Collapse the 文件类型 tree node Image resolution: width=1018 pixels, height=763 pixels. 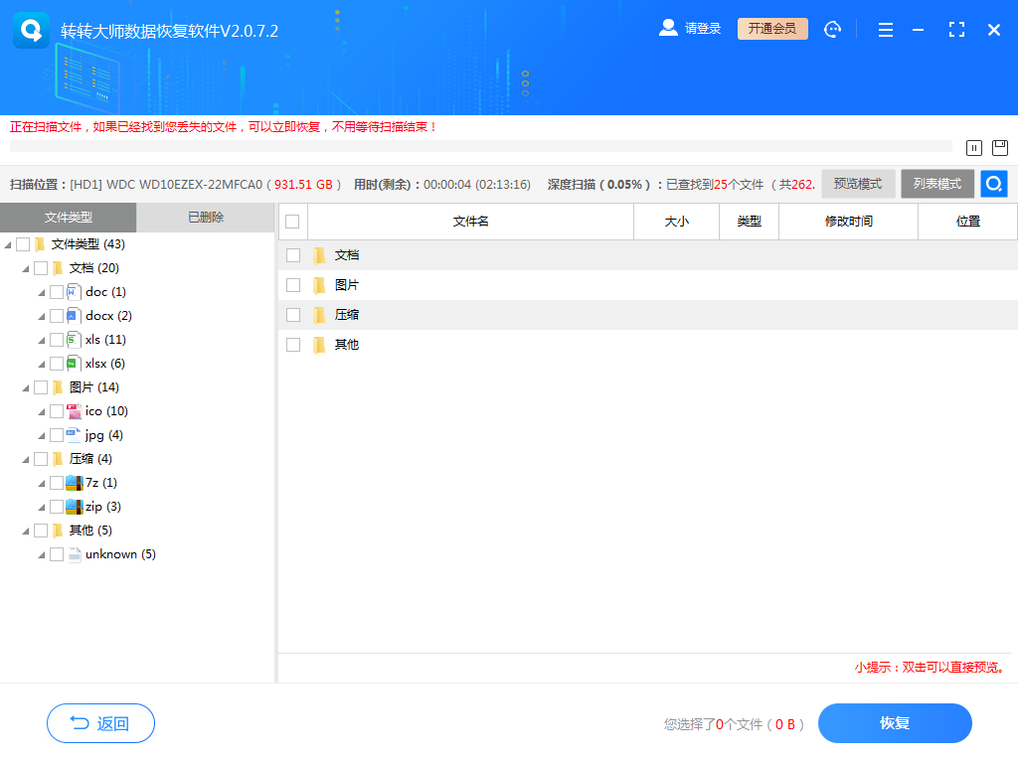pos(8,243)
